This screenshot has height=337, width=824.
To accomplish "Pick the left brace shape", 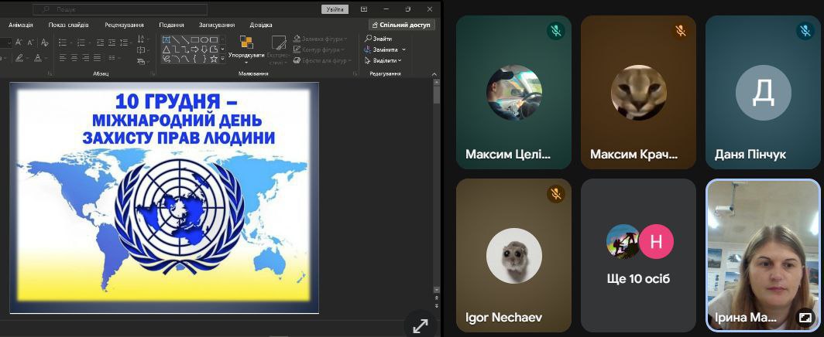I will pos(195,59).
